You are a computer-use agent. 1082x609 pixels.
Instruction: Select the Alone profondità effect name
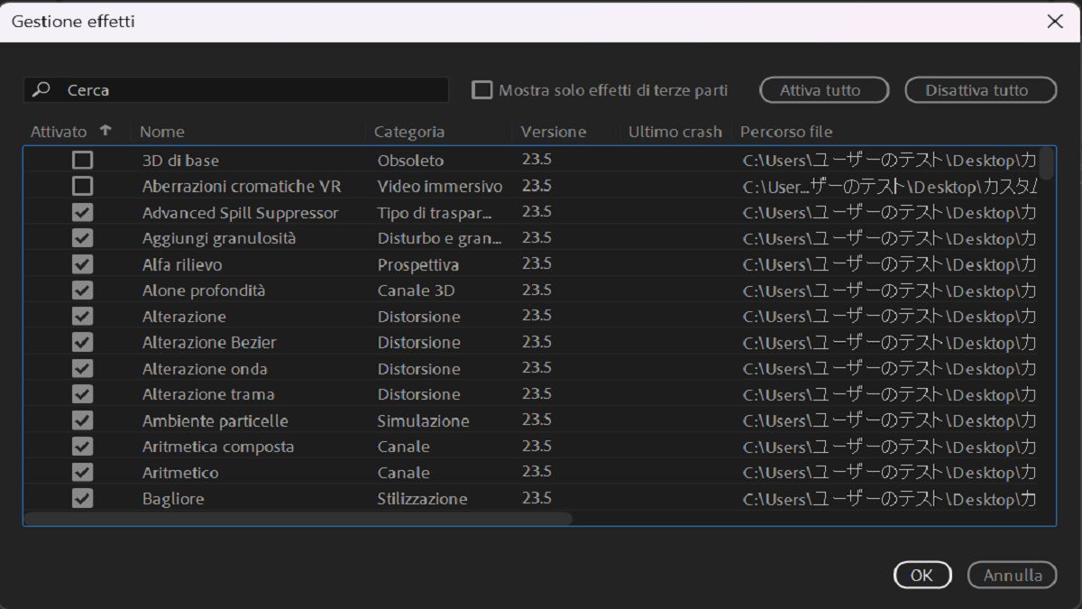coord(204,291)
